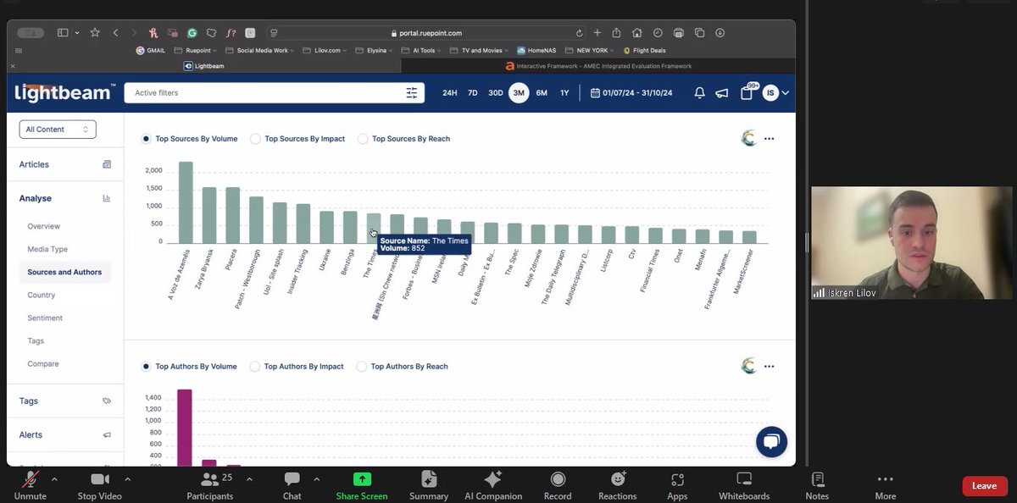
Task: Select Top Sources By Volume radio button
Action: click(147, 139)
